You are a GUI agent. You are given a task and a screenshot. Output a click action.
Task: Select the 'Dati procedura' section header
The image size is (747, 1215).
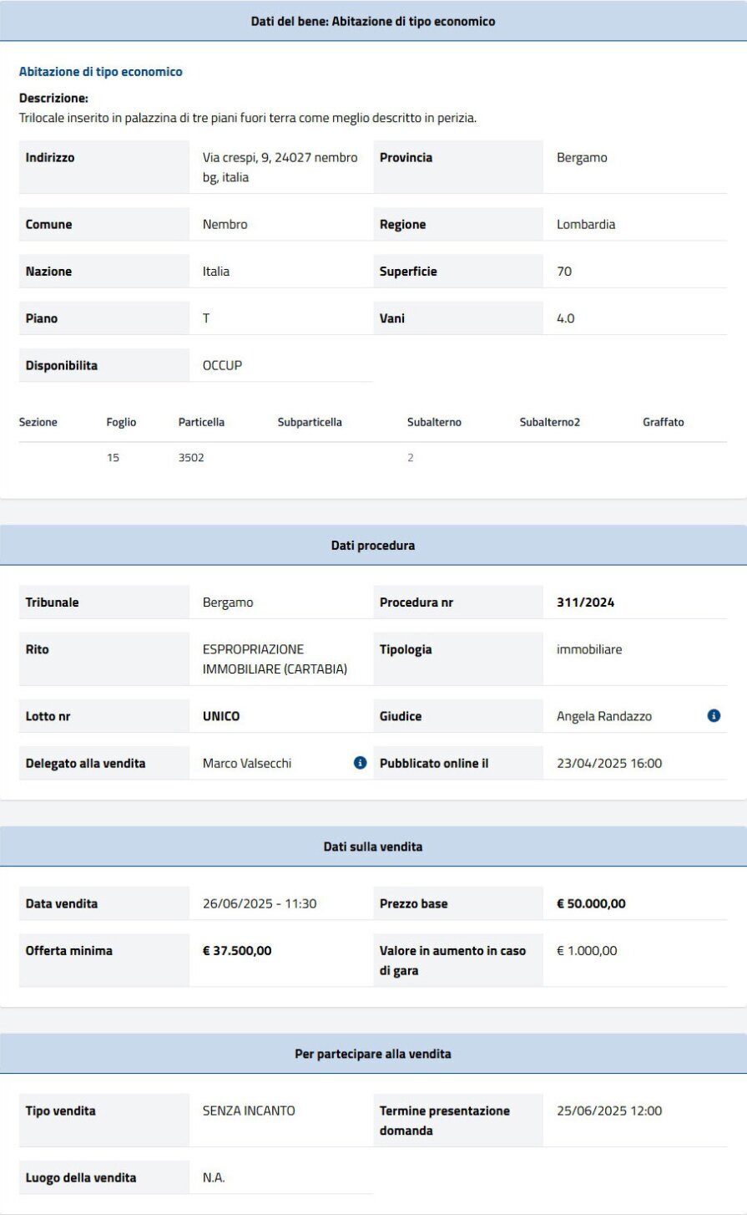pos(373,546)
